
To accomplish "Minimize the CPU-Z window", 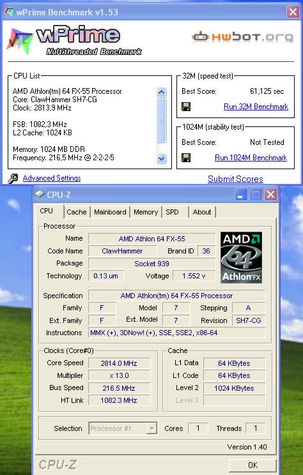I will pos(241,195).
